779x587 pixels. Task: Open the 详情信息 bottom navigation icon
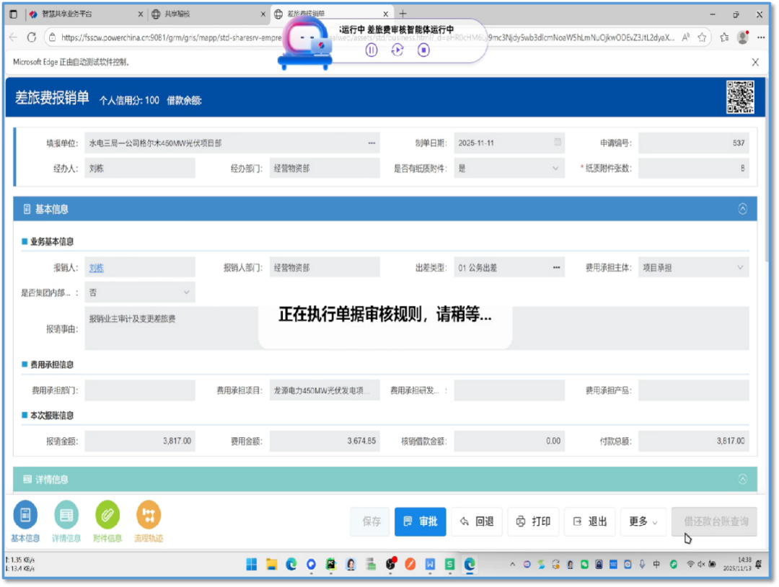(x=66, y=516)
